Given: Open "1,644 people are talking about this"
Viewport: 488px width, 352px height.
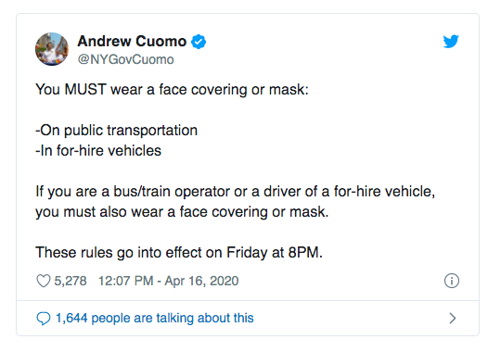Looking at the screenshot, I should click(155, 318).
